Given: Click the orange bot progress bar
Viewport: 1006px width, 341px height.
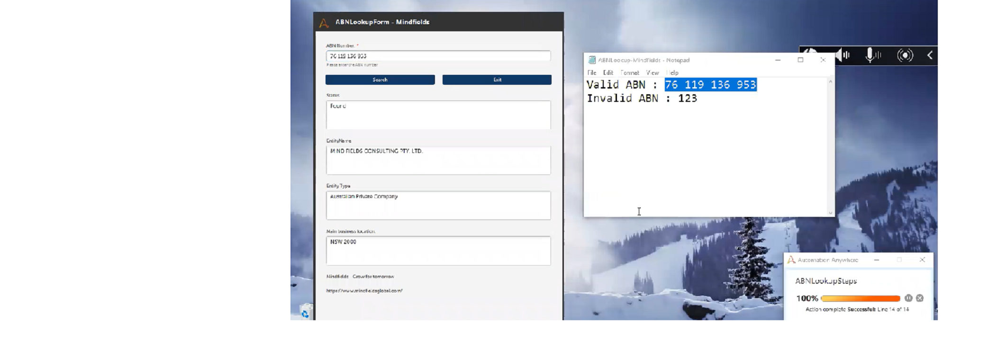Looking at the screenshot, I should click(860, 298).
